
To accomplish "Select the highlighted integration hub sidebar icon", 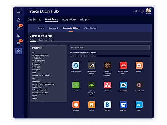I will (x=19, y=51).
